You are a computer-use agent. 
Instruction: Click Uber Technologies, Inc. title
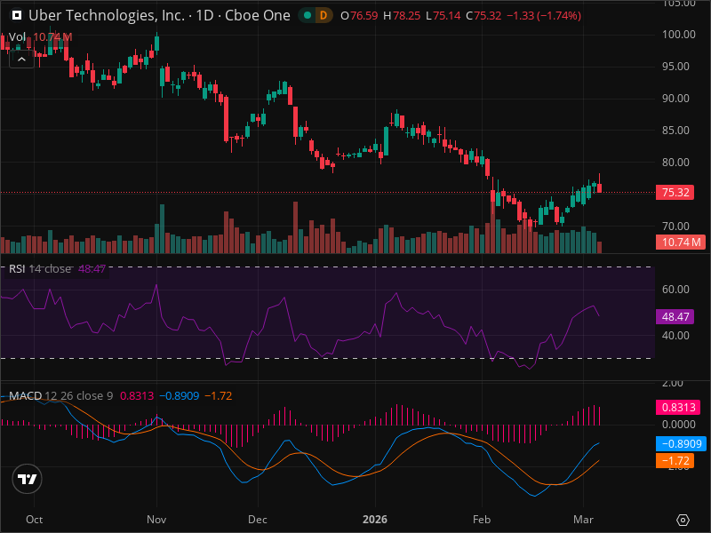tap(106, 15)
